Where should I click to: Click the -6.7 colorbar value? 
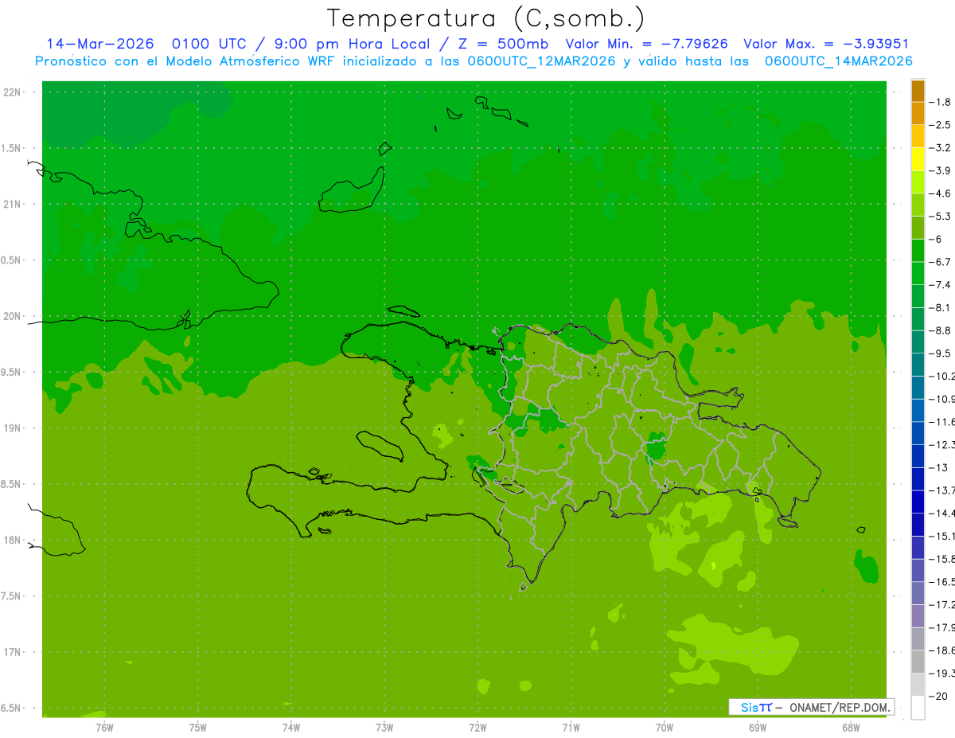(x=940, y=262)
